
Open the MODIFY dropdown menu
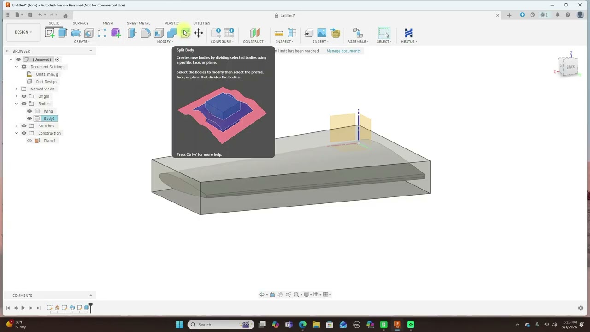click(165, 41)
